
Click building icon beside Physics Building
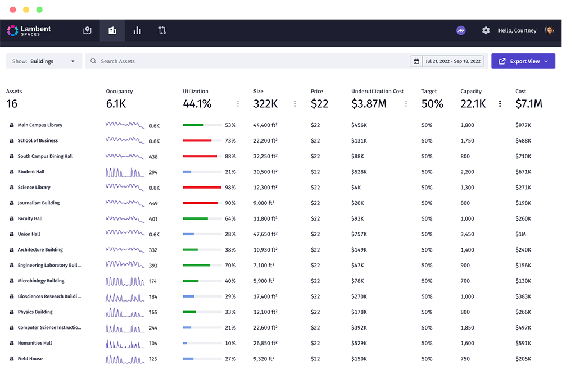point(11,312)
